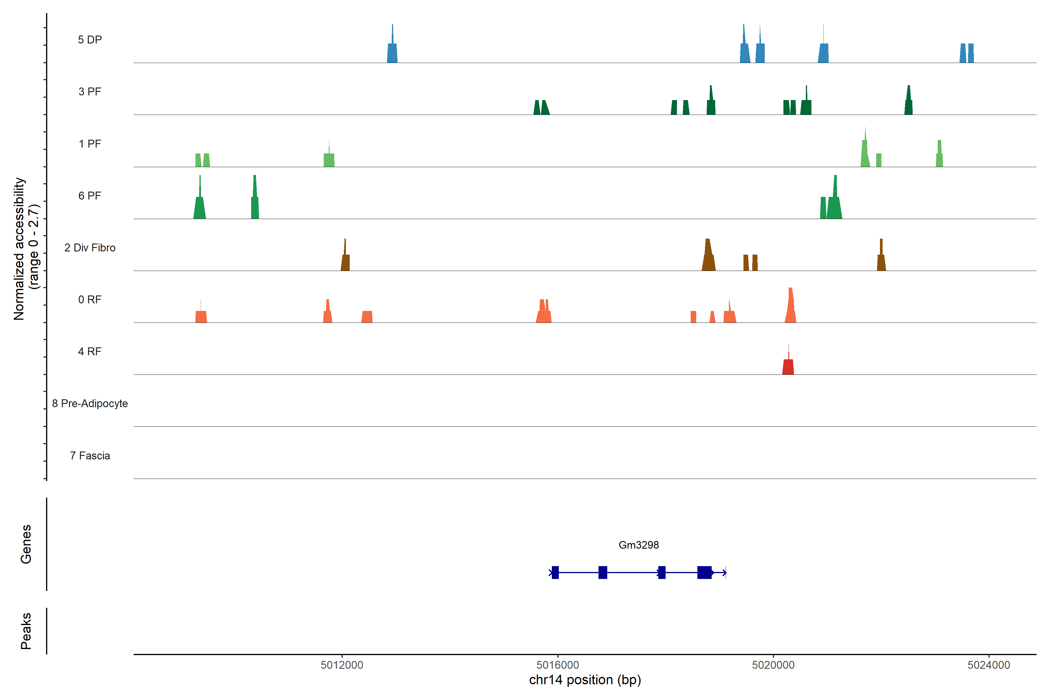Click the 5020000 axis tick label
This screenshot has height=700, width=1050.
(x=773, y=665)
